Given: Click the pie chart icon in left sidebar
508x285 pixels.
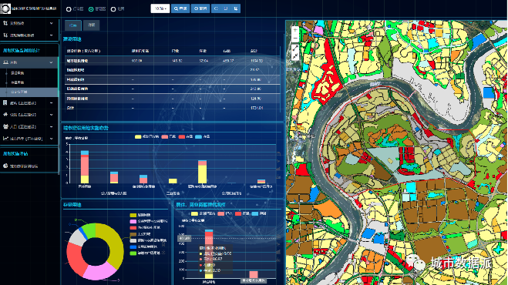Looking at the screenshot, I should point(5,166).
